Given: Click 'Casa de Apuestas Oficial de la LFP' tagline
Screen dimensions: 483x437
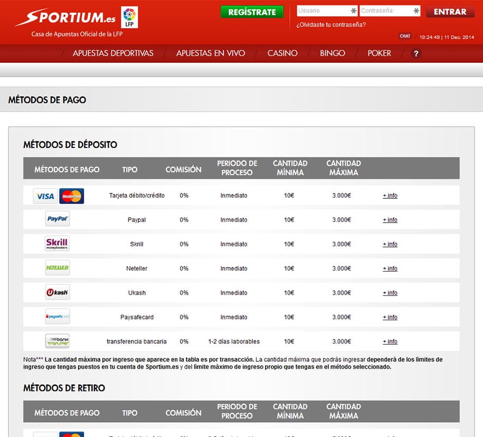Looking at the screenshot, I should (77, 34).
